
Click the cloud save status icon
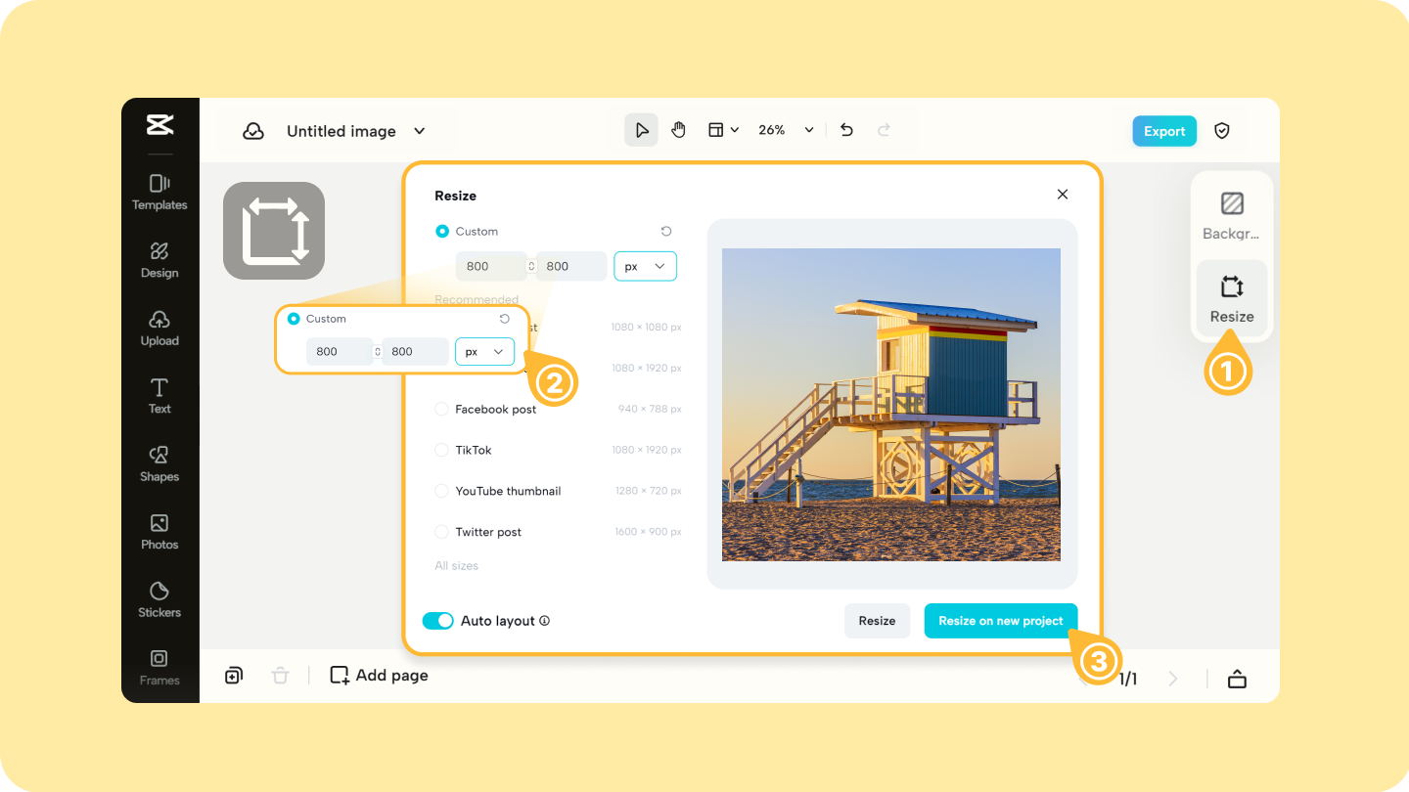click(253, 131)
